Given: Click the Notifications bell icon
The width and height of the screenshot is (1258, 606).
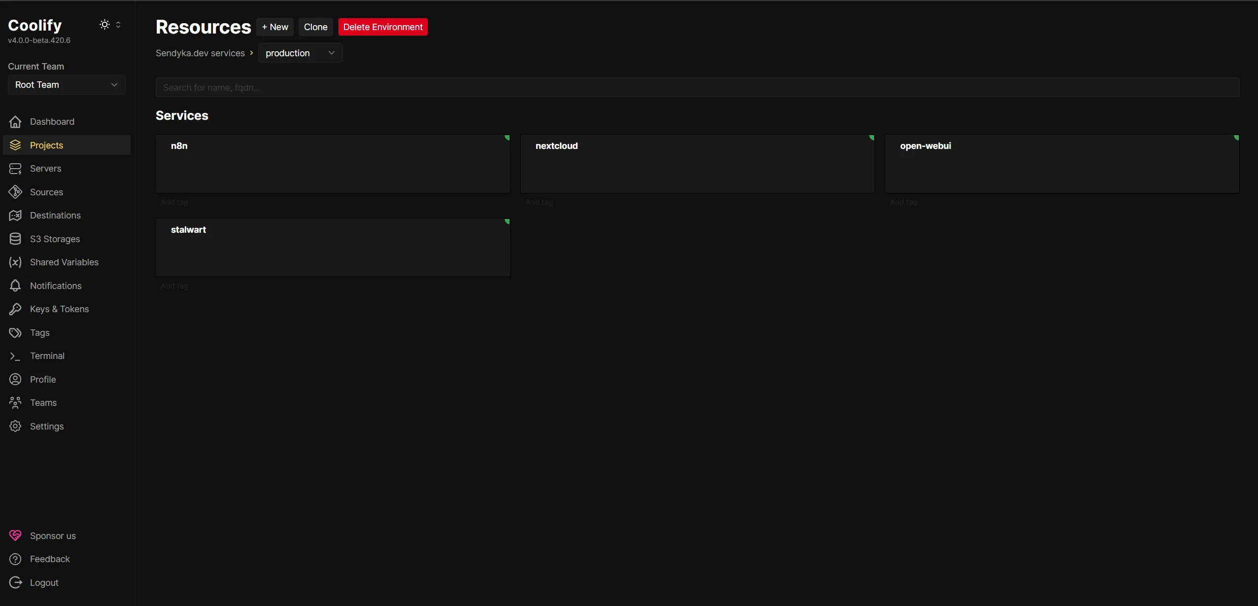Looking at the screenshot, I should [15, 285].
